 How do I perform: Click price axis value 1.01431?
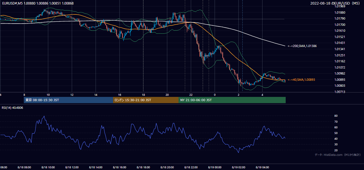pos(340,43)
